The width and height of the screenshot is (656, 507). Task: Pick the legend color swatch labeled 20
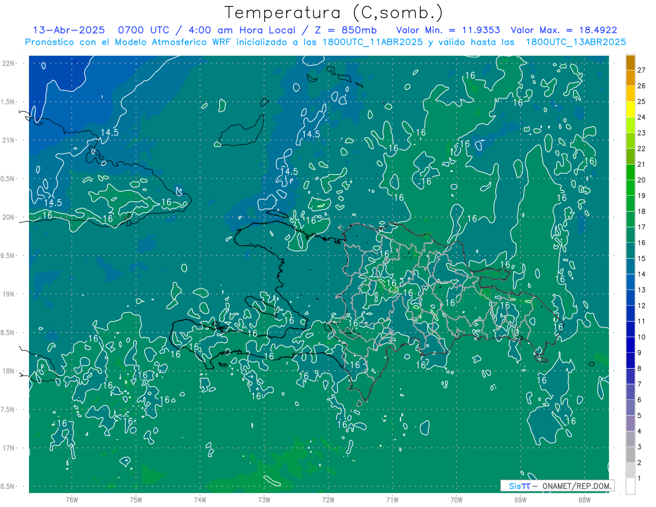point(630,173)
